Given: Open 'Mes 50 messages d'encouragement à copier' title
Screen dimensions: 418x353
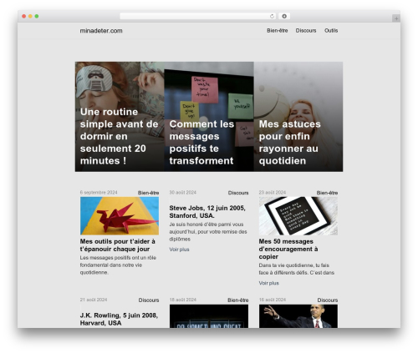Looking at the screenshot, I should [288, 249].
